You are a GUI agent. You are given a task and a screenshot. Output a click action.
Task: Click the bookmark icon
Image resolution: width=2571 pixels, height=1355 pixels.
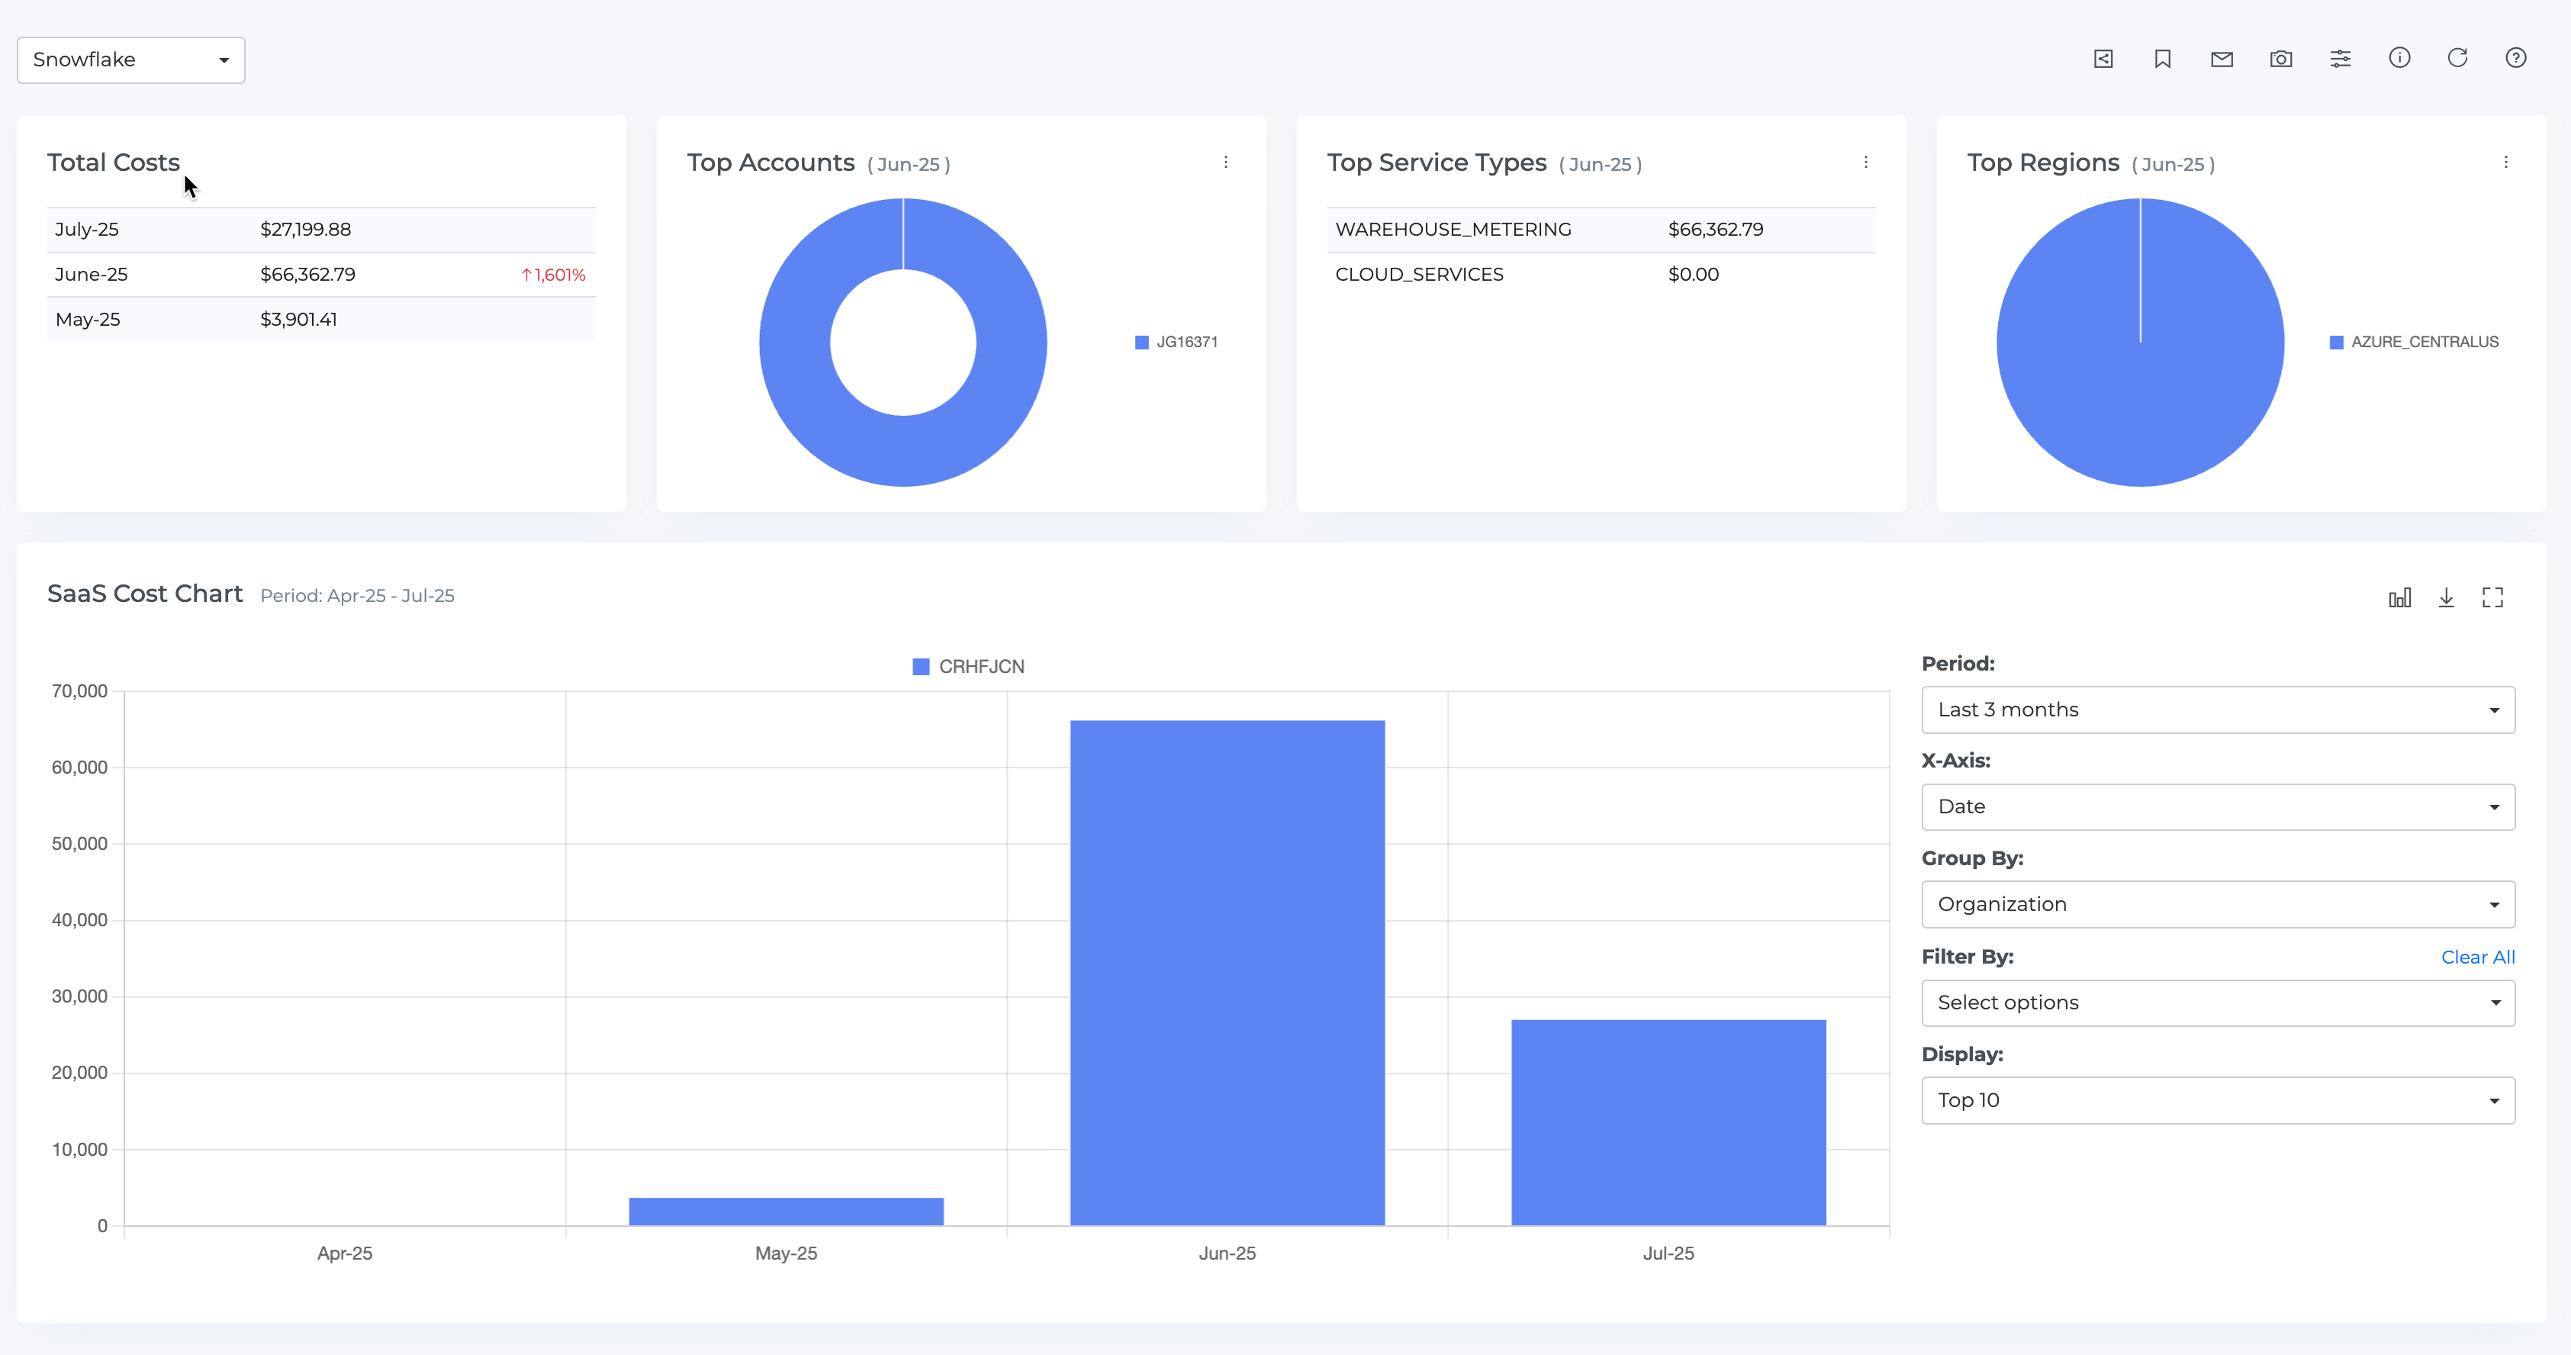coord(2162,59)
